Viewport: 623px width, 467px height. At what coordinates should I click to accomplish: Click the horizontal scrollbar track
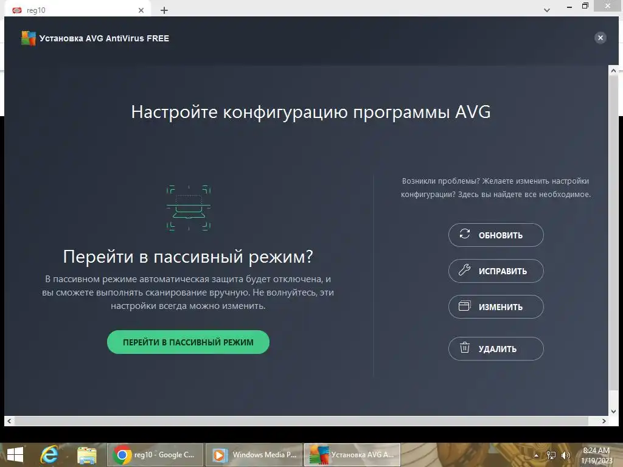301,421
